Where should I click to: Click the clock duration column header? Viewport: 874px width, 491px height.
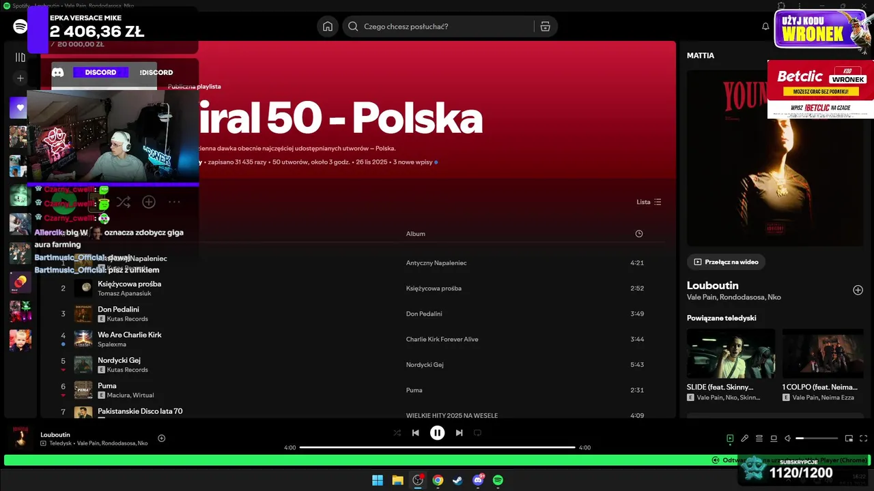(x=639, y=234)
